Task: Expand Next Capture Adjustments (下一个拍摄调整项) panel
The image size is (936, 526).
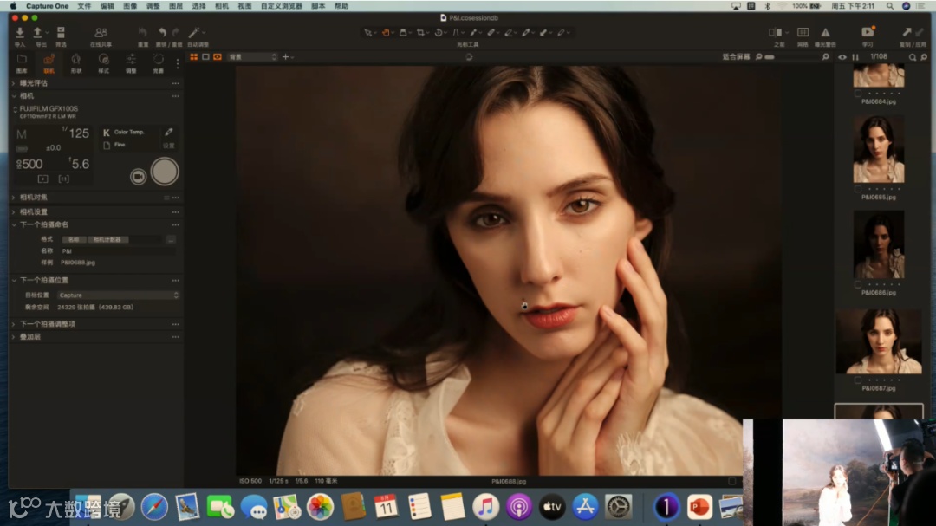Action: pyautogui.click(x=14, y=324)
